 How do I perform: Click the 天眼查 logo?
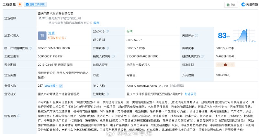click(250, 5)
